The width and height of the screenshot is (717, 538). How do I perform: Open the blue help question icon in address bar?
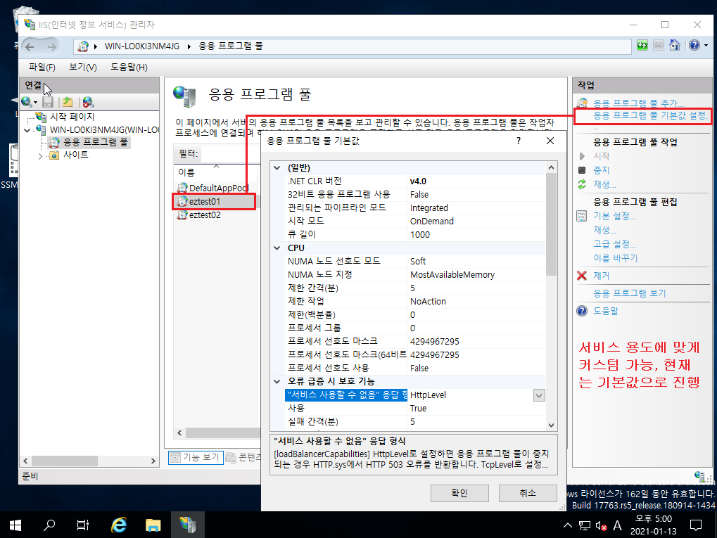pos(694,45)
